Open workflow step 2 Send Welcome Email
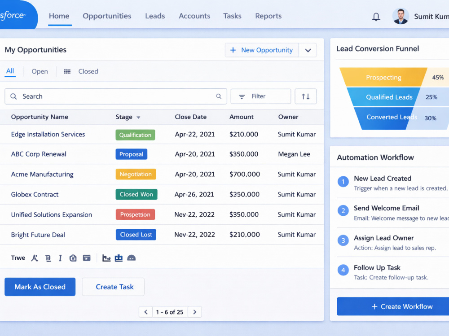The width and height of the screenshot is (449, 336). 393,213
